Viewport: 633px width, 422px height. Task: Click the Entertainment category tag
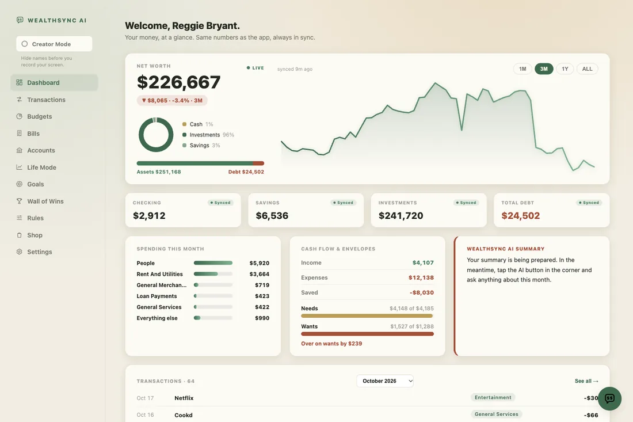click(x=493, y=397)
